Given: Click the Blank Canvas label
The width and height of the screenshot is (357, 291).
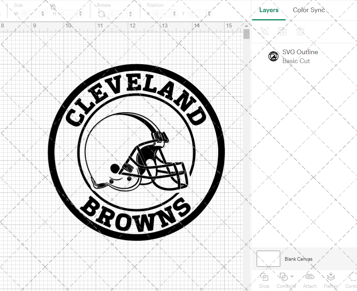Looking at the screenshot, I should pyautogui.click(x=298, y=259).
